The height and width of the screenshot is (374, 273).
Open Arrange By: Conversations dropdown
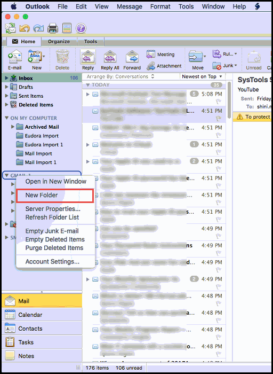[121, 76]
